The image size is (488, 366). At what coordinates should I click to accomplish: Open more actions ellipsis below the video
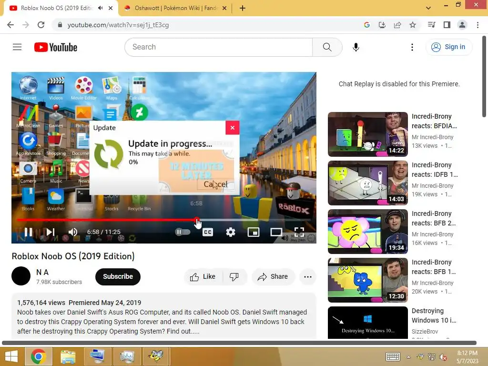(308, 277)
